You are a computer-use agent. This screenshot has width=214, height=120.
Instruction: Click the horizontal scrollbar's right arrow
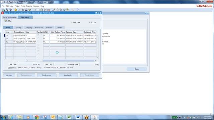click(95, 61)
